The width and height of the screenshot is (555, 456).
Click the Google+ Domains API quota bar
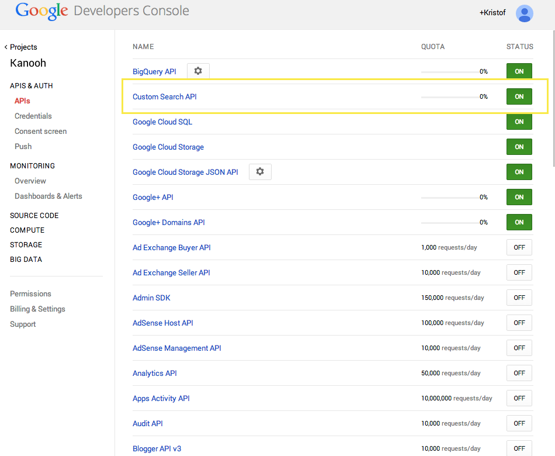449,223
